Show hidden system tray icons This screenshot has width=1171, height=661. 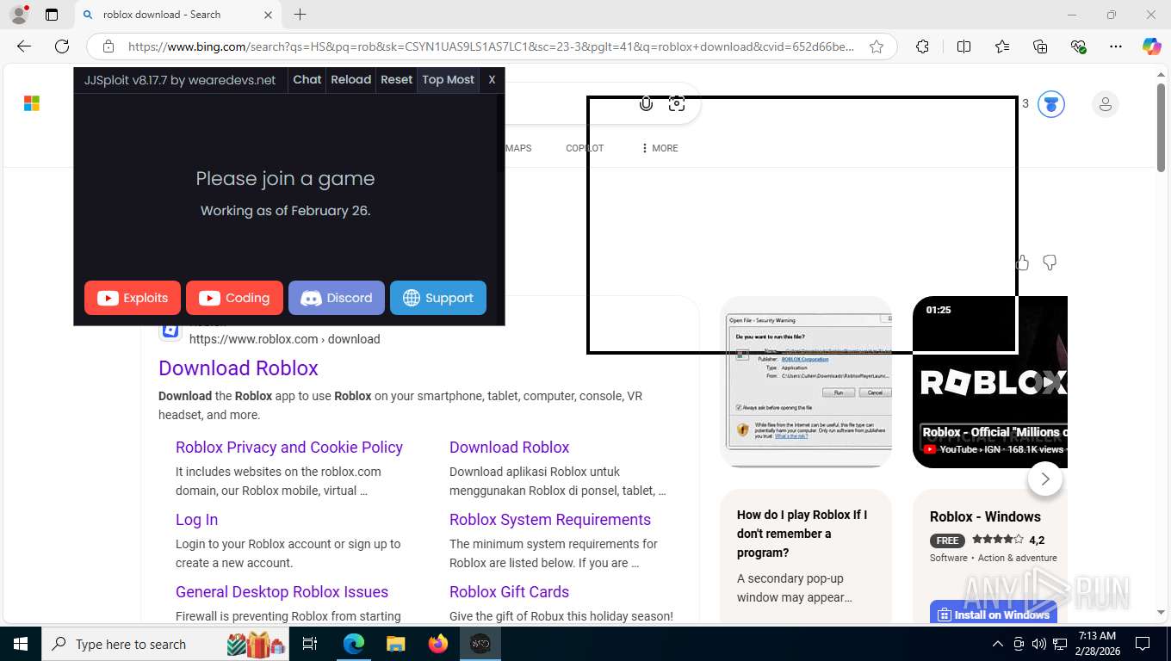pyautogui.click(x=998, y=644)
